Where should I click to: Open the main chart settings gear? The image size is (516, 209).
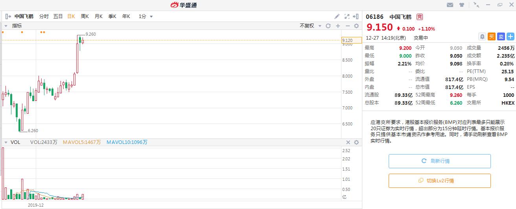pos(356,26)
